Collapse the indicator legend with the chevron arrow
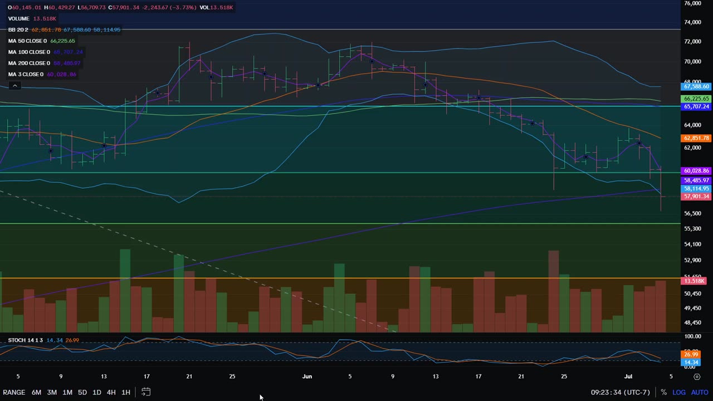This screenshot has width=713, height=401. [14, 86]
